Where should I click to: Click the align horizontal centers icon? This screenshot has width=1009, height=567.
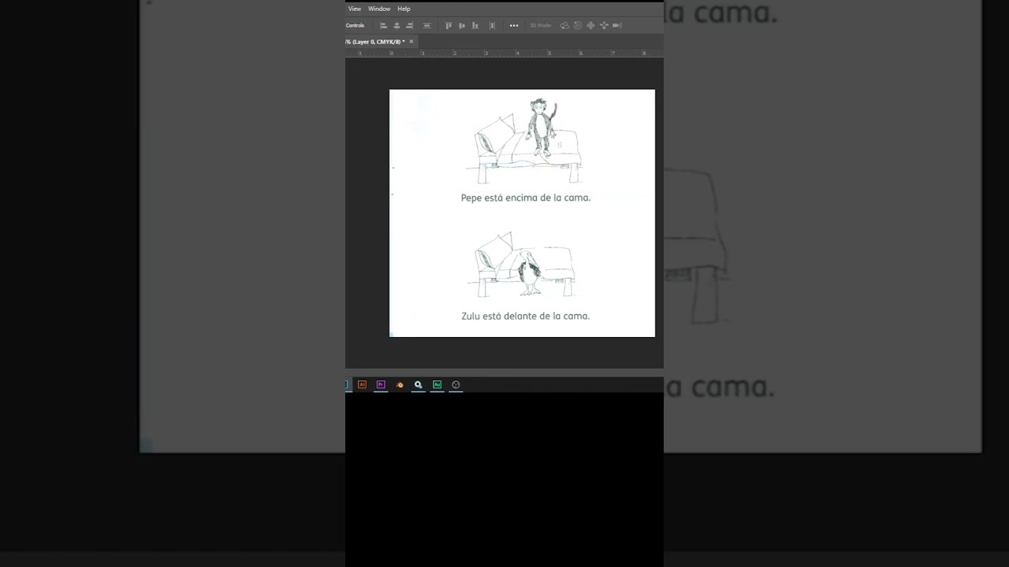(x=397, y=25)
